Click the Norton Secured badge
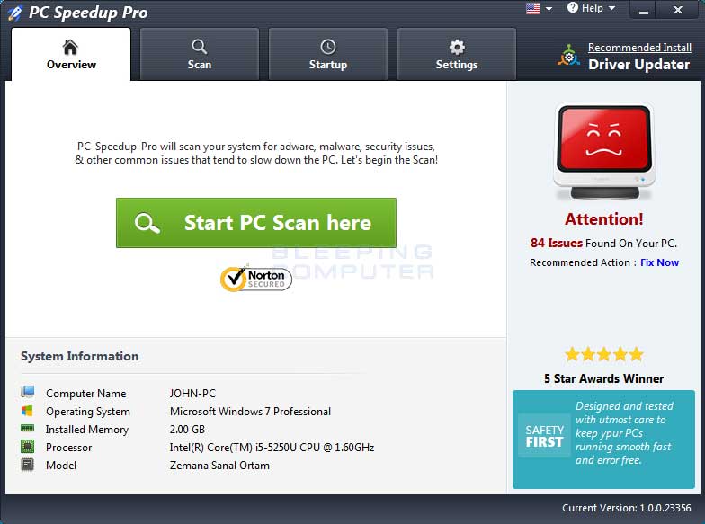705x524 pixels. (255, 279)
